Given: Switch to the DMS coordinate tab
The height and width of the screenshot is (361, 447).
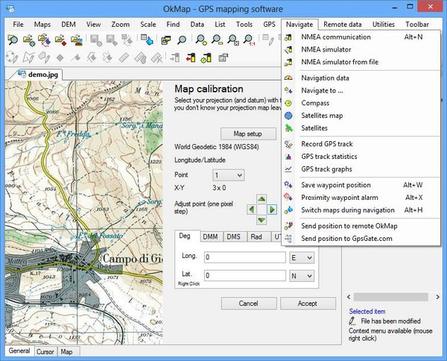Looking at the screenshot, I should point(232,236).
